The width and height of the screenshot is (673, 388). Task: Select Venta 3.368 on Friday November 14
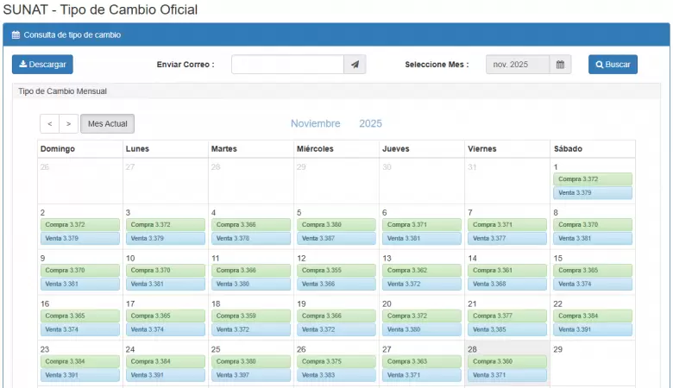507,284
